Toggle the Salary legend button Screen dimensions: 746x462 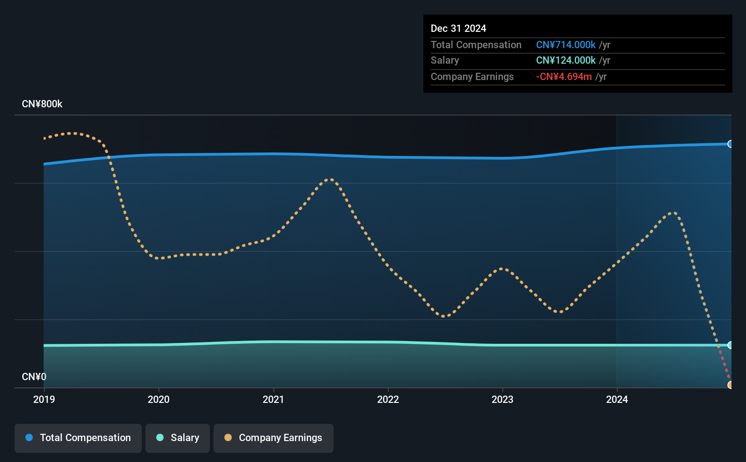tap(178, 438)
